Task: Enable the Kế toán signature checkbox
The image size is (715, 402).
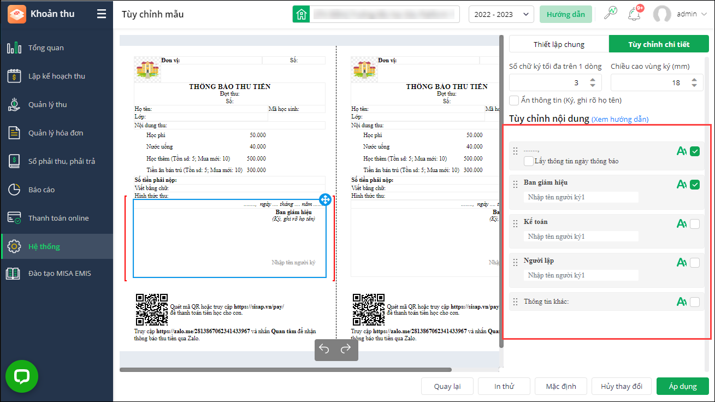Action: coord(695,223)
